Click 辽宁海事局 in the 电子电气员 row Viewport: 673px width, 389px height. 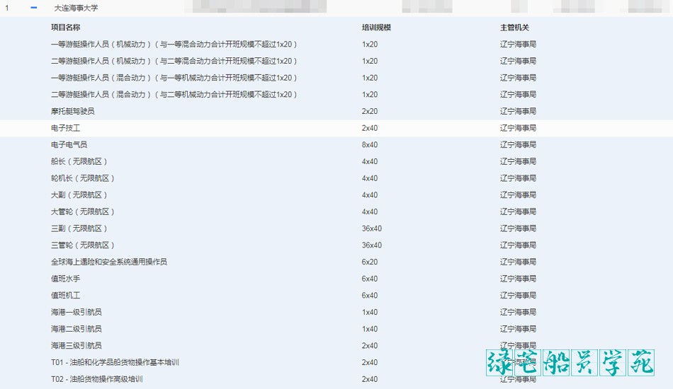coord(518,144)
